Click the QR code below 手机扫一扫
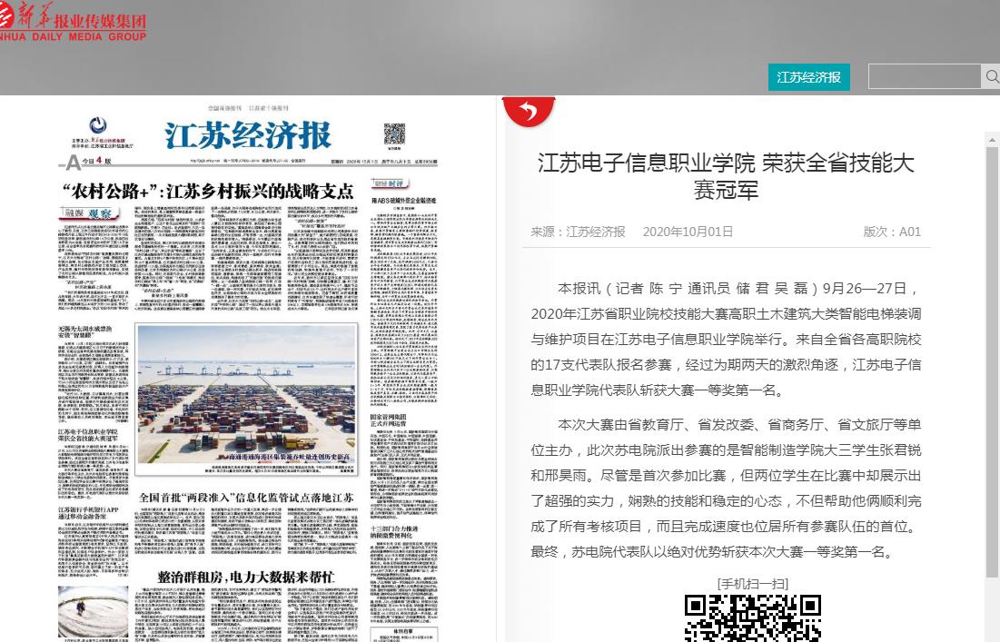 (753, 618)
